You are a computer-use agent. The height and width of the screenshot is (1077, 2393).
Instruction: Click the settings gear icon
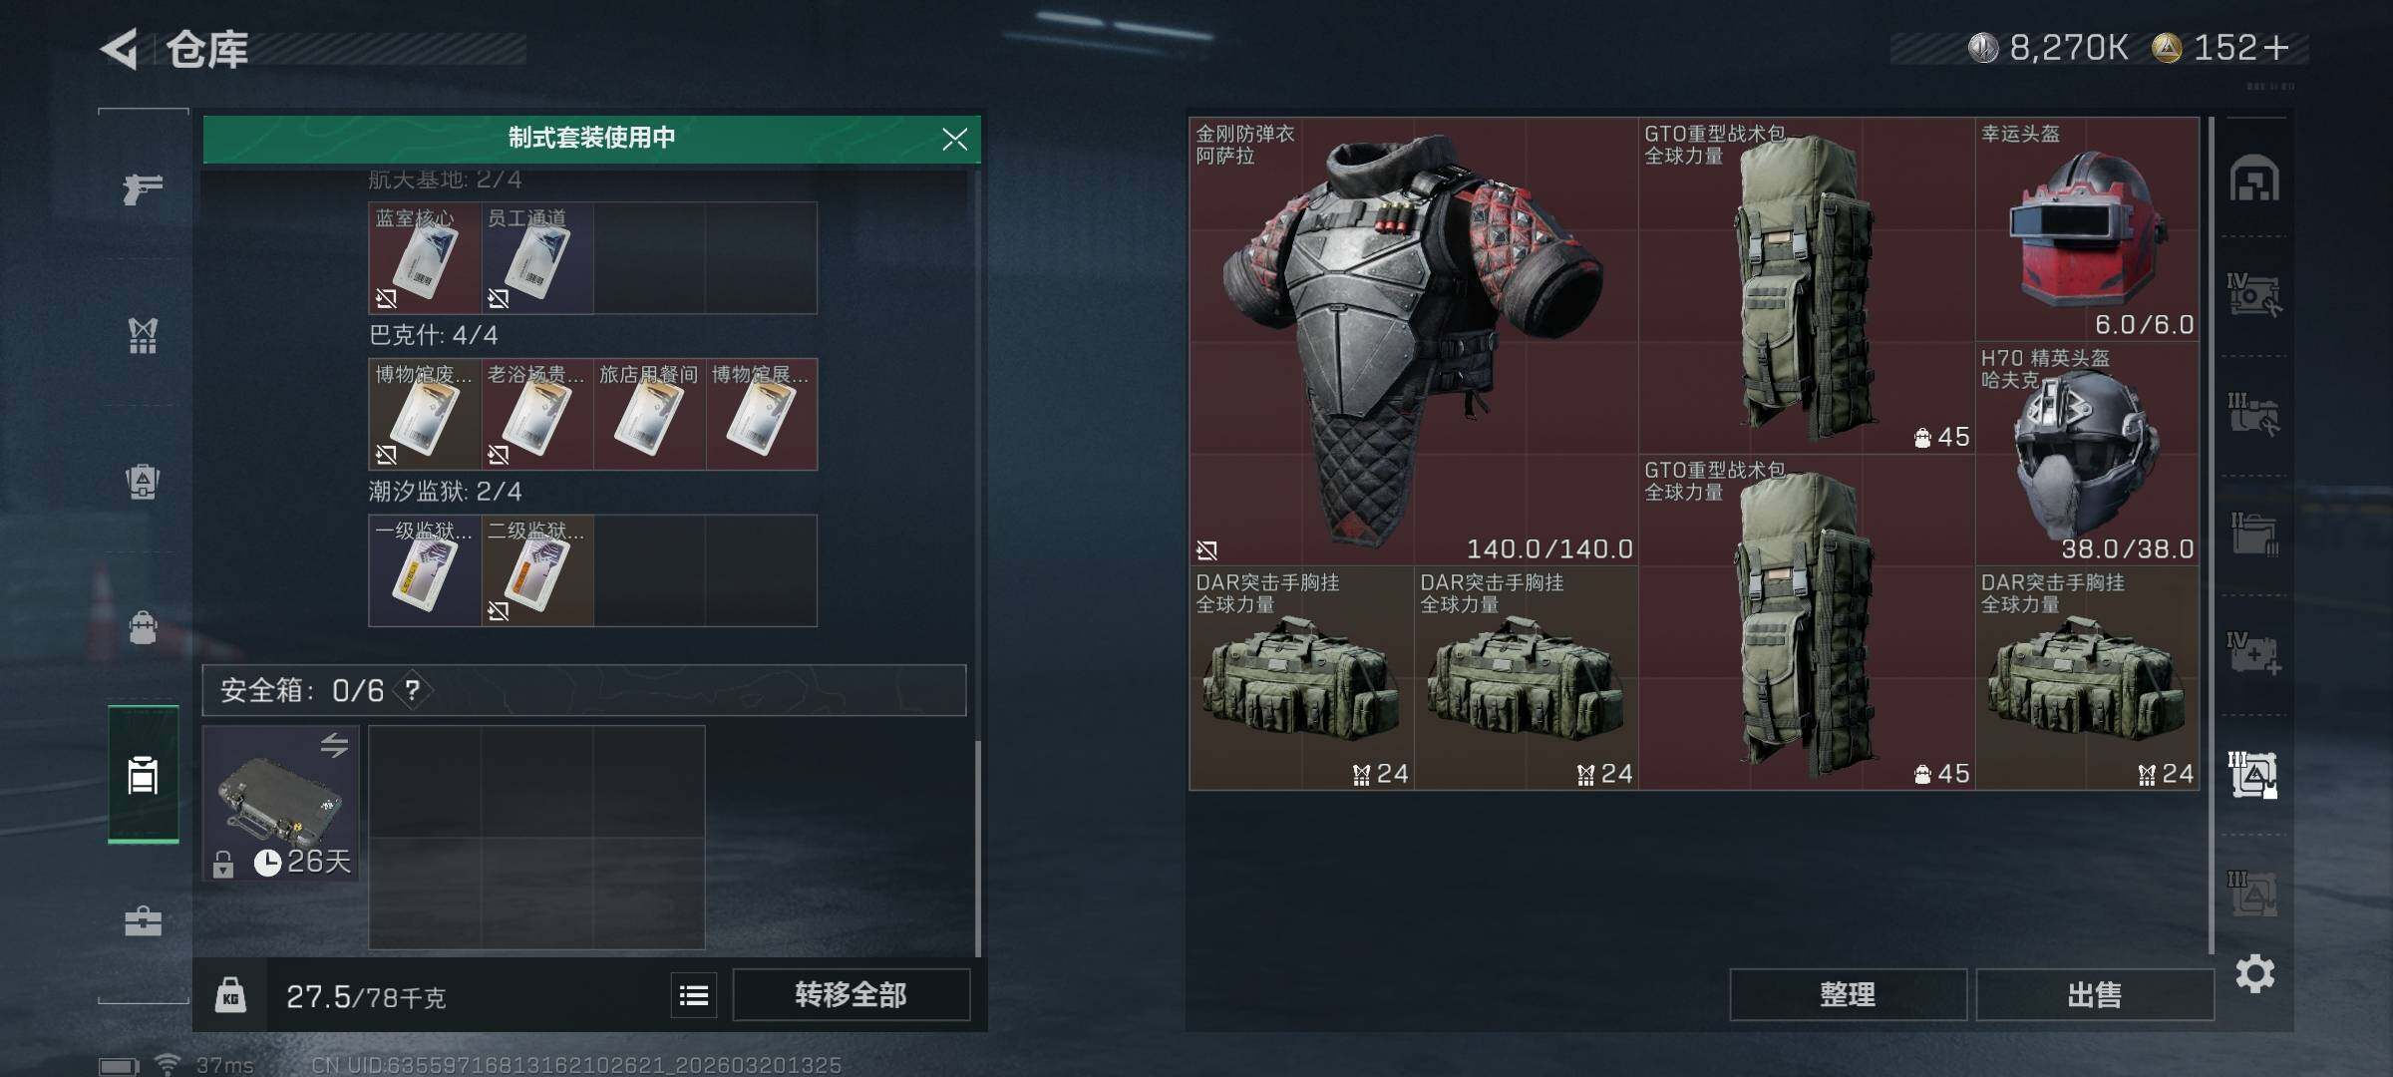click(2254, 973)
